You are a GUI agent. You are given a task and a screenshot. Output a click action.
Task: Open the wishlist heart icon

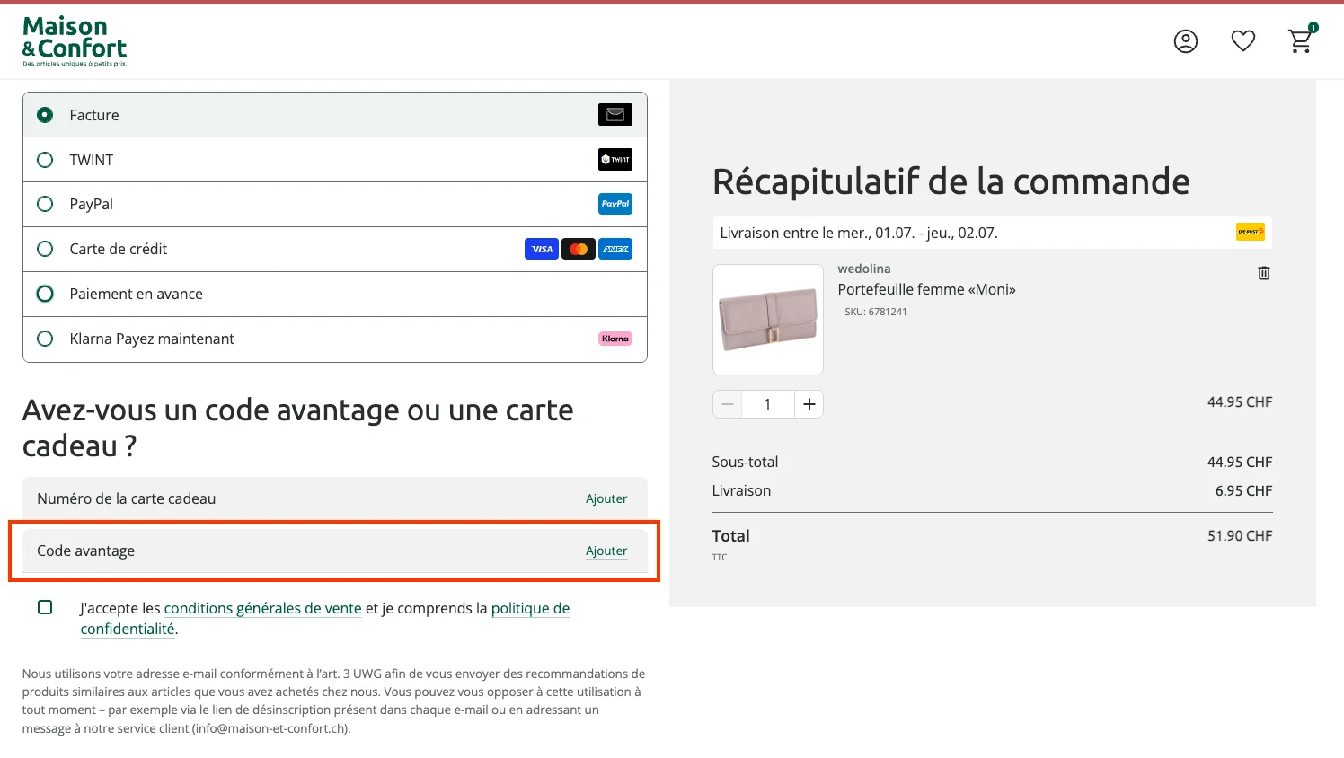point(1243,41)
